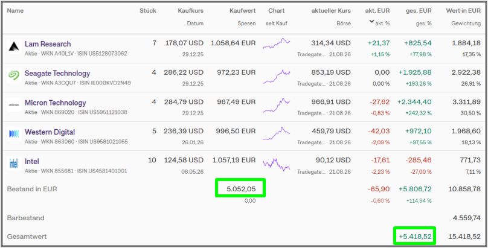Sort by the Datum sub-header

(196, 24)
